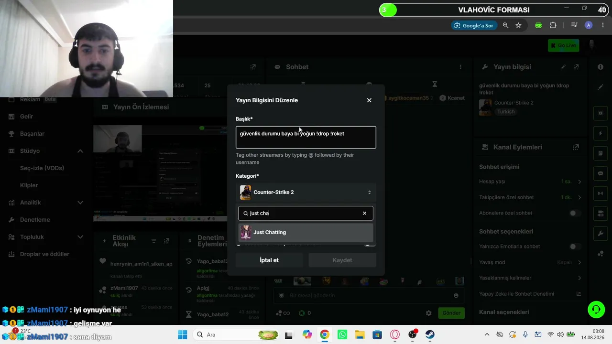Show hidden system tray icons
This screenshot has height=344, width=612.
487,335
